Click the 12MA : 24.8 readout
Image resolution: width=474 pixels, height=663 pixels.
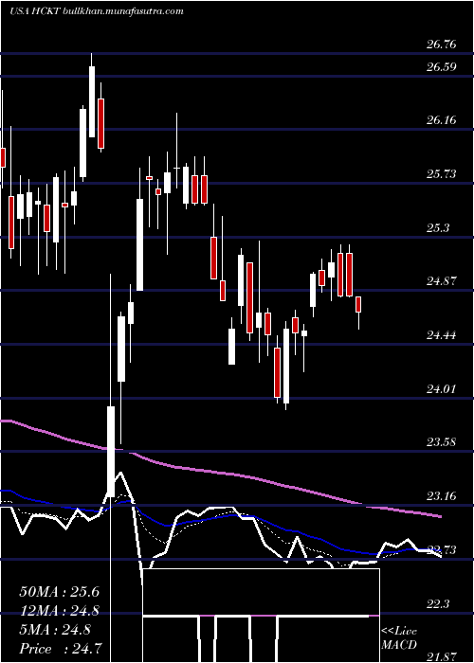click(x=59, y=611)
